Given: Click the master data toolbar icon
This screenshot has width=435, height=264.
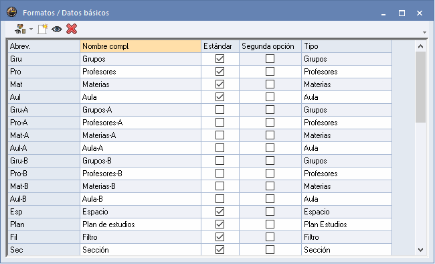Looking at the screenshot, I should click(21, 29).
